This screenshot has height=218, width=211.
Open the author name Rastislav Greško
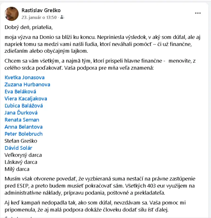point(41,11)
